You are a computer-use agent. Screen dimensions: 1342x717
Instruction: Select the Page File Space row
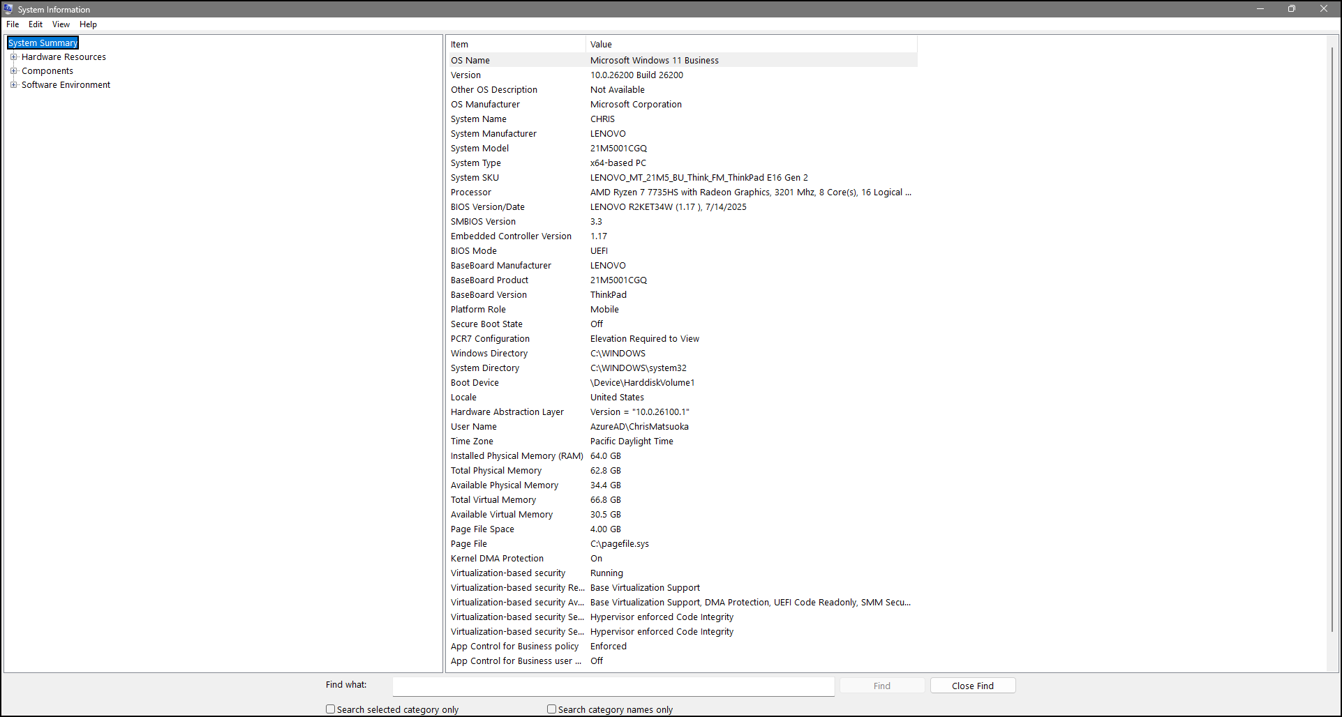(682, 529)
